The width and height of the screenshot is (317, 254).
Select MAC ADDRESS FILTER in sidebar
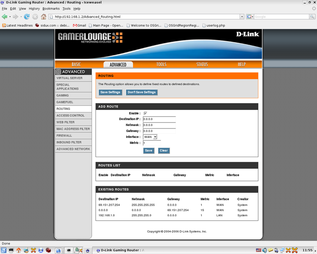(73, 129)
